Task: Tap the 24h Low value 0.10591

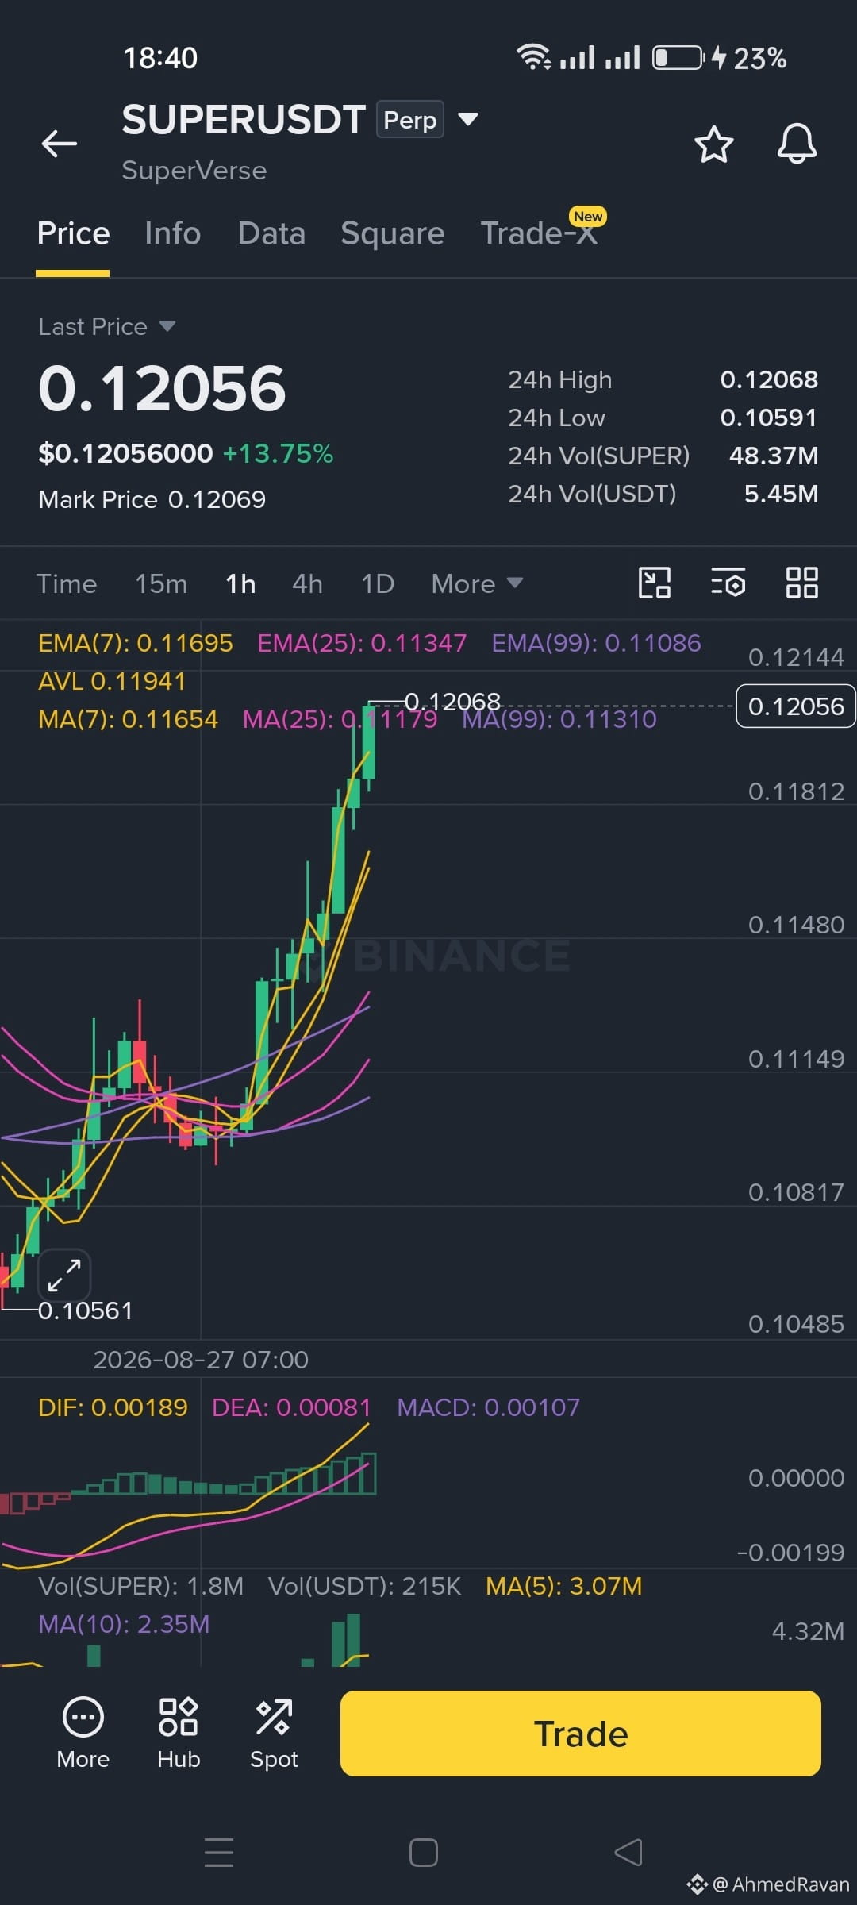Action: [x=769, y=418]
